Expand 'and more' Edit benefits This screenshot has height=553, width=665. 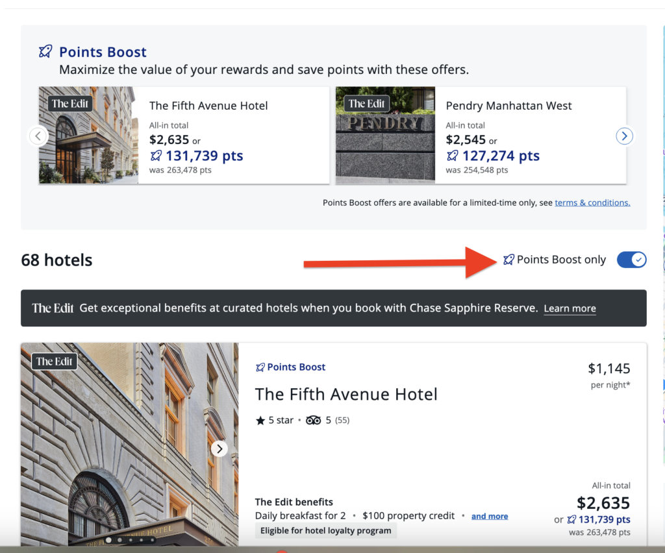tap(490, 517)
